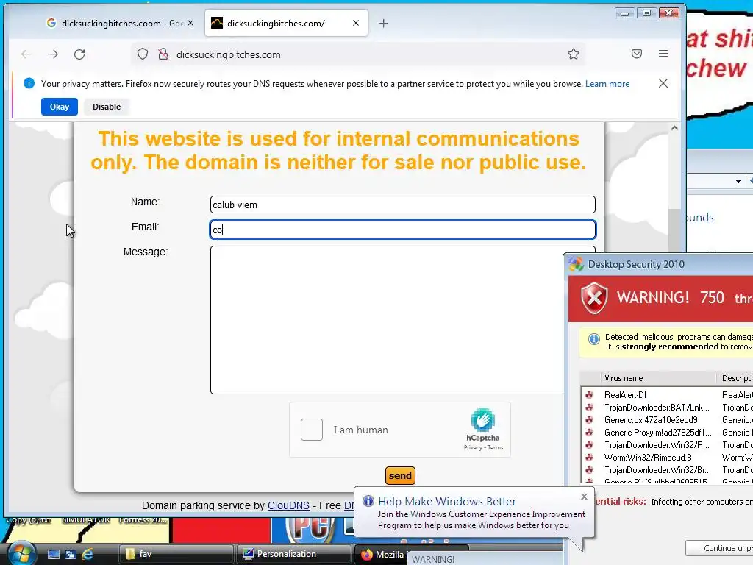The image size is (753, 565).
Task: Open the Personalization taskbar button
Action: pos(293,554)
